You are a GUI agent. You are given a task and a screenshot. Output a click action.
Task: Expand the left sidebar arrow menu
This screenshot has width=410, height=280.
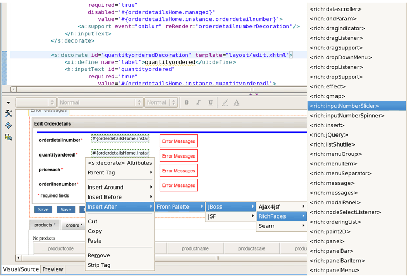click(8, 102)
